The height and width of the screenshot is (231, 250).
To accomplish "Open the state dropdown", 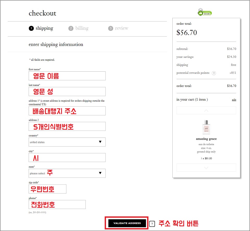I will (x=67, y=173).
